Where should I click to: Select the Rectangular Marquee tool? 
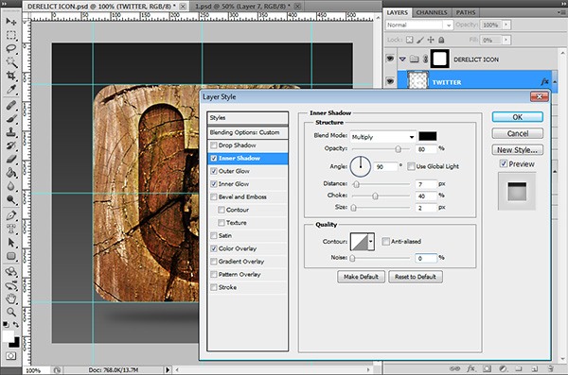click(11, 35)
